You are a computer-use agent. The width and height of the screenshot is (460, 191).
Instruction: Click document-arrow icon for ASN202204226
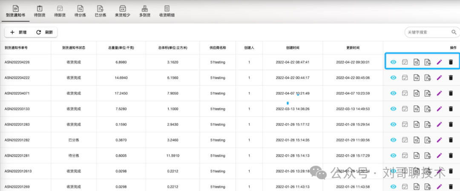coord(417,62)
